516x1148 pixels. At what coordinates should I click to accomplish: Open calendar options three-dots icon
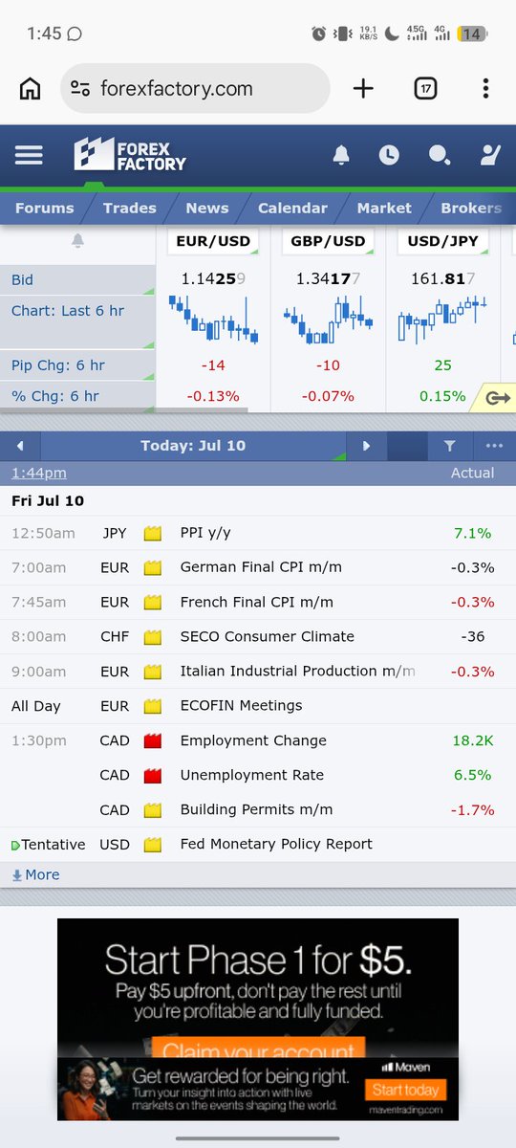(x=494, y=446)
